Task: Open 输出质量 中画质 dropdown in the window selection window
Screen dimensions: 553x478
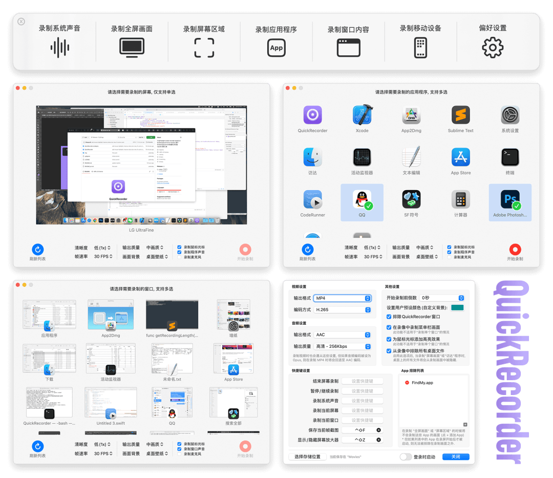Action: pyautogui.click(x=155, y=445)
